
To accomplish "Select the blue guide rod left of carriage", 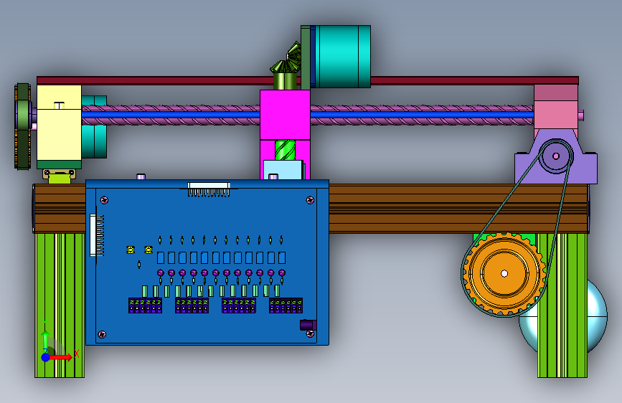I will click(x=171, y=115).
